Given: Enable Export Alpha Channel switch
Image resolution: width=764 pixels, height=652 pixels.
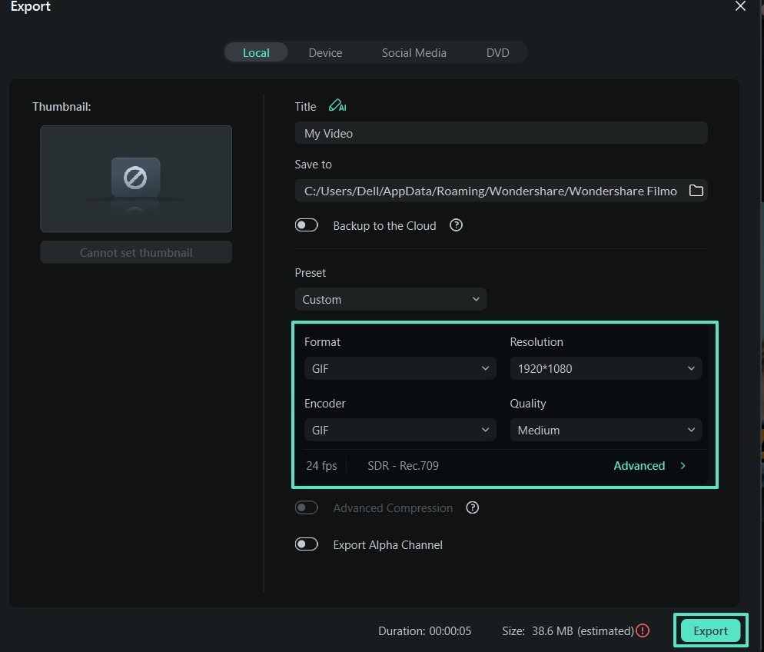Looking at the screenshot, I should (x=307, y=544).
